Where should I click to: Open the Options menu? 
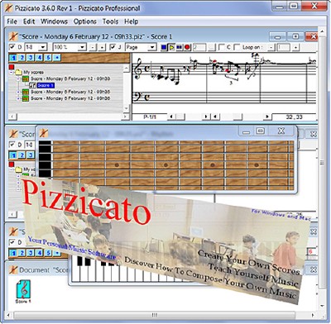point(85,21)
